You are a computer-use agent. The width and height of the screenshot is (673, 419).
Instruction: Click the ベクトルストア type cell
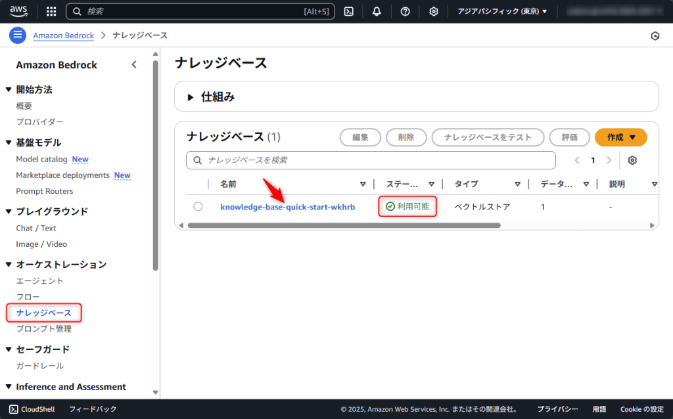pos(482,207)
